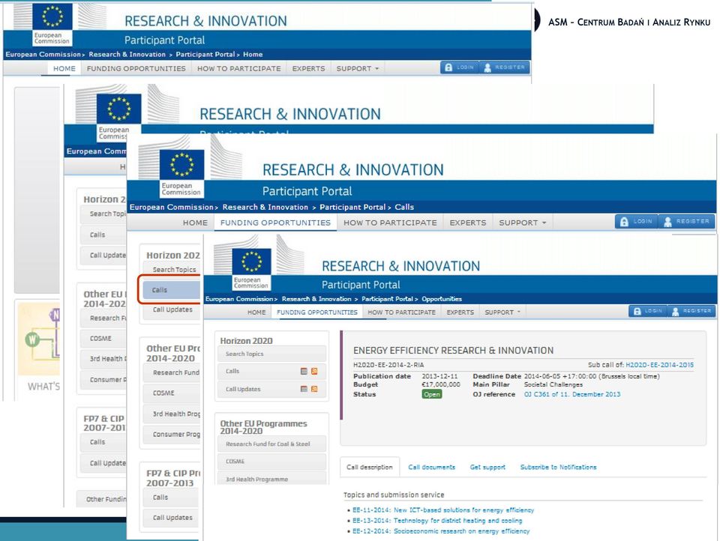This screenshot has height=541, width=720.
Task: Open COSME in the front Opportunities window
Action: [x=271, y=461]
